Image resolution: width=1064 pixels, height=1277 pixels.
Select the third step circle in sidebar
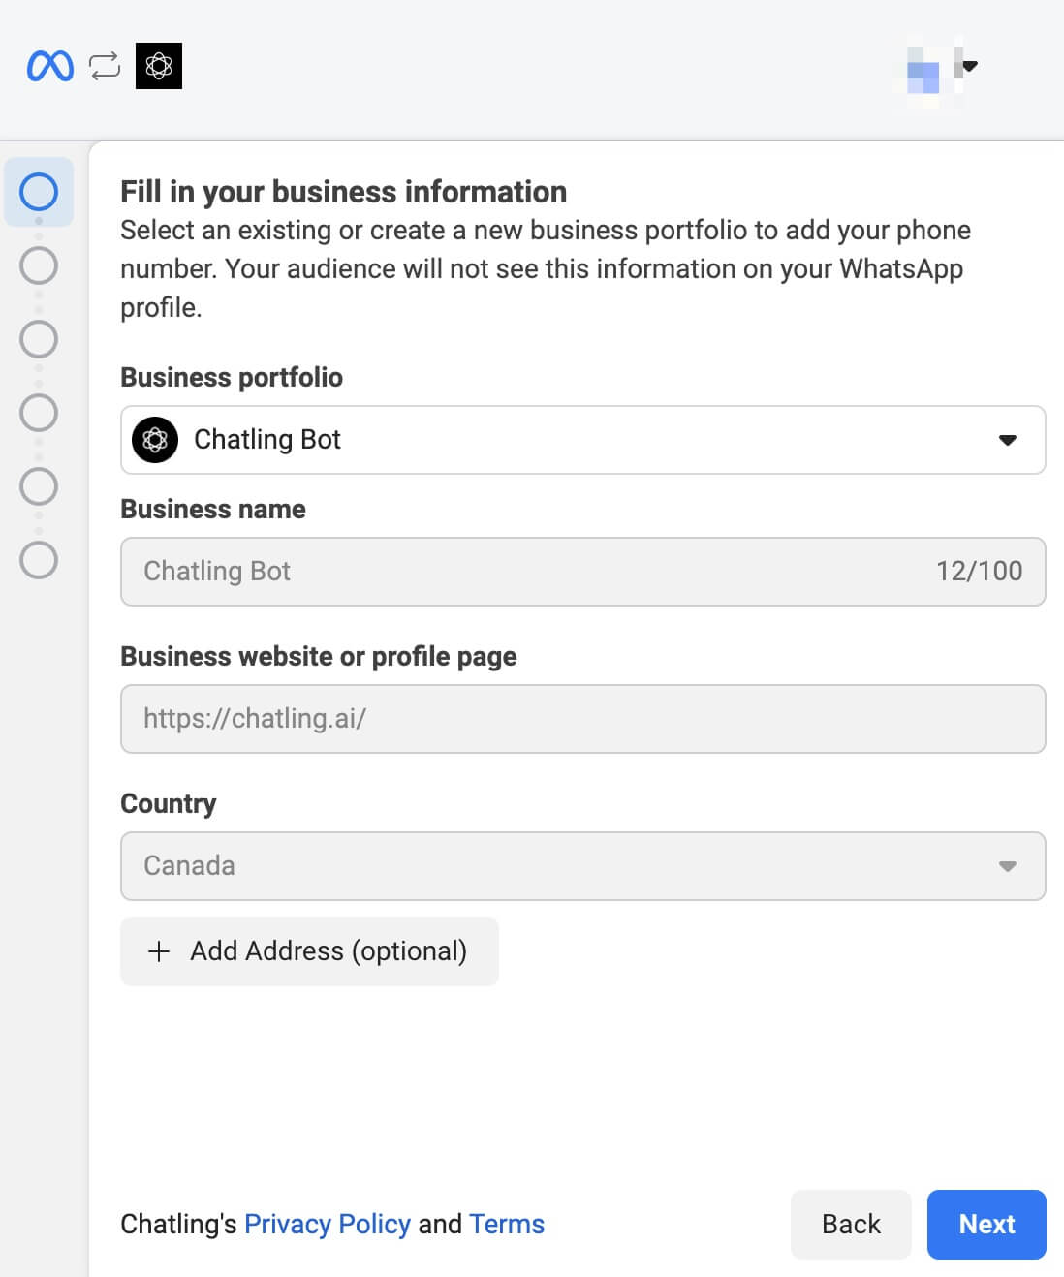[x=39, y=339]
